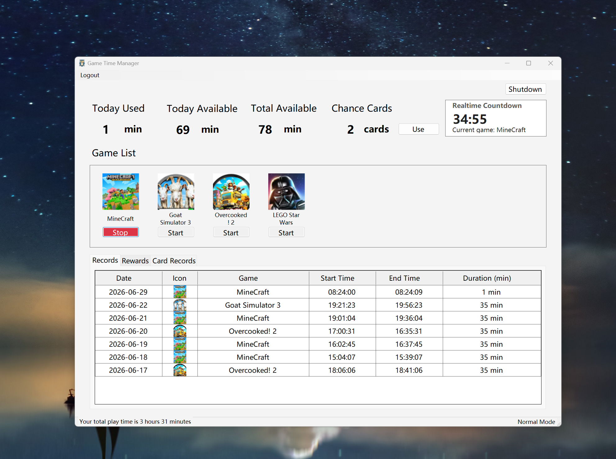Click the Icon column header
The image size is (616, 459).
click(180, 278)
